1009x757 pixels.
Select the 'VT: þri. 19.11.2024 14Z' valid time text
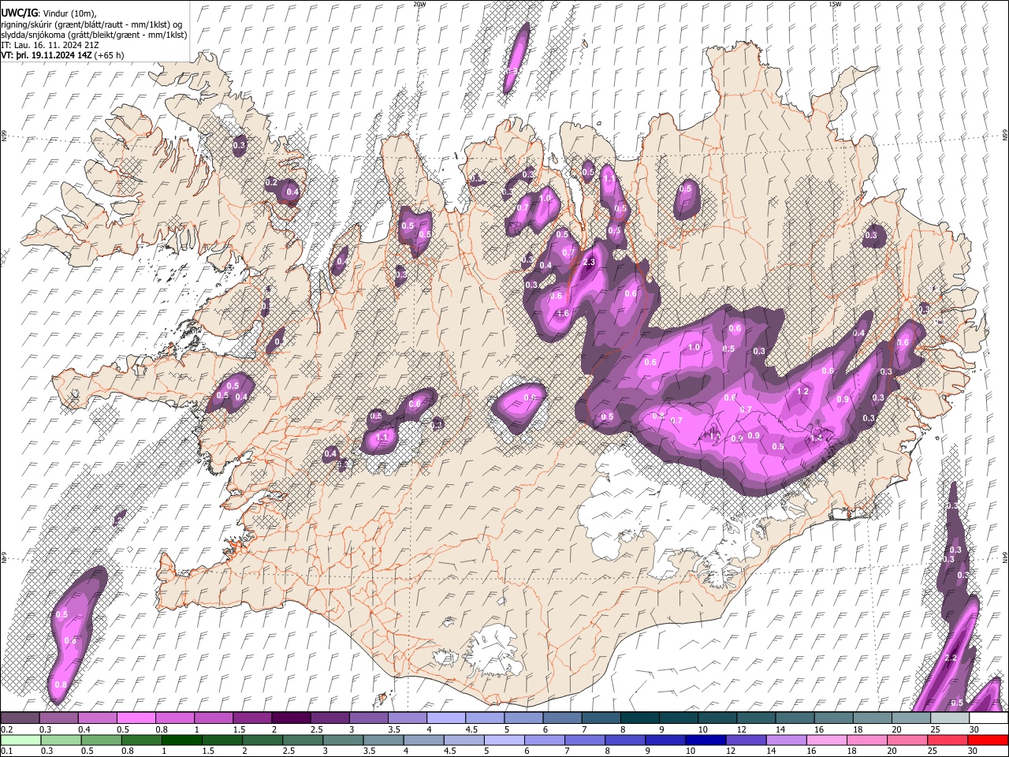47,55
